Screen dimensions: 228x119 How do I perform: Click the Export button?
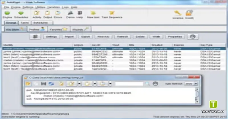(85, 37)
